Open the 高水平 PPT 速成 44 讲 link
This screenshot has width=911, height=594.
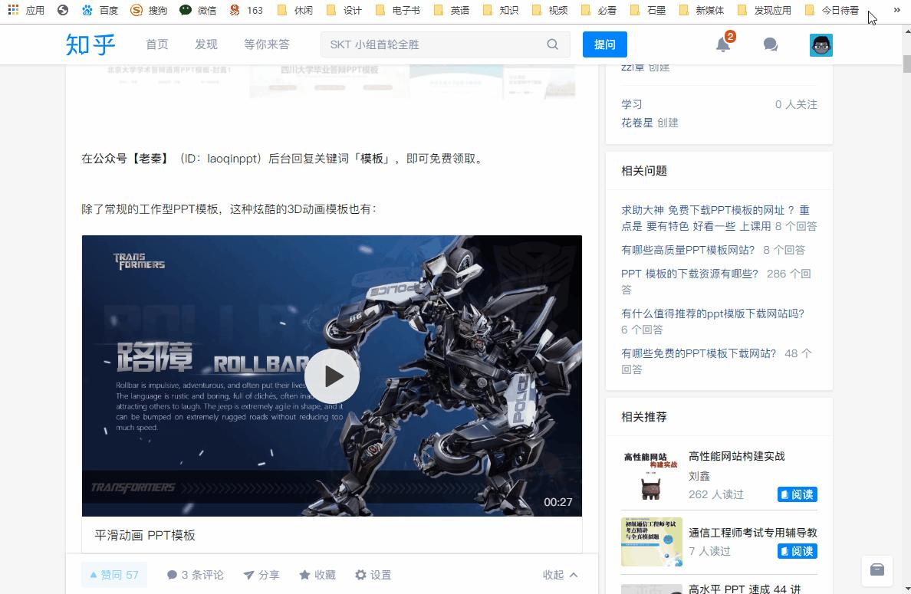(745, 589)
